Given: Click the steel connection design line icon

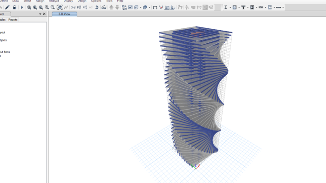Looking at the screenshot, I should [x=278, y=7].
